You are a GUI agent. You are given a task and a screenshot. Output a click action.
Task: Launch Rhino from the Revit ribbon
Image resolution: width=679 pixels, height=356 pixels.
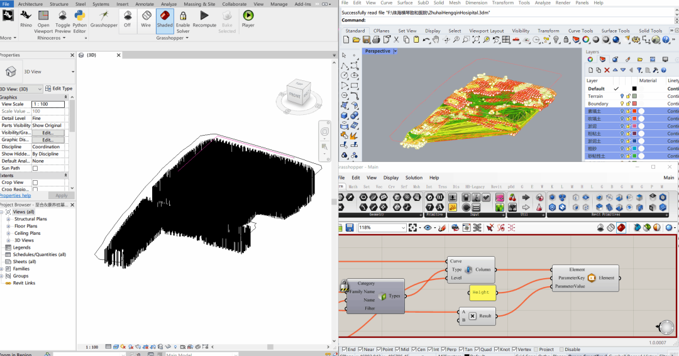(26, 19)
